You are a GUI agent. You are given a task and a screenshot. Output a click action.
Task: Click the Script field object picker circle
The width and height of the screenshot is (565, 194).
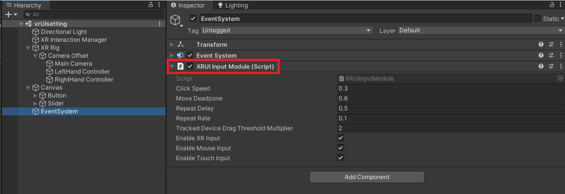(x=561, y=78)
